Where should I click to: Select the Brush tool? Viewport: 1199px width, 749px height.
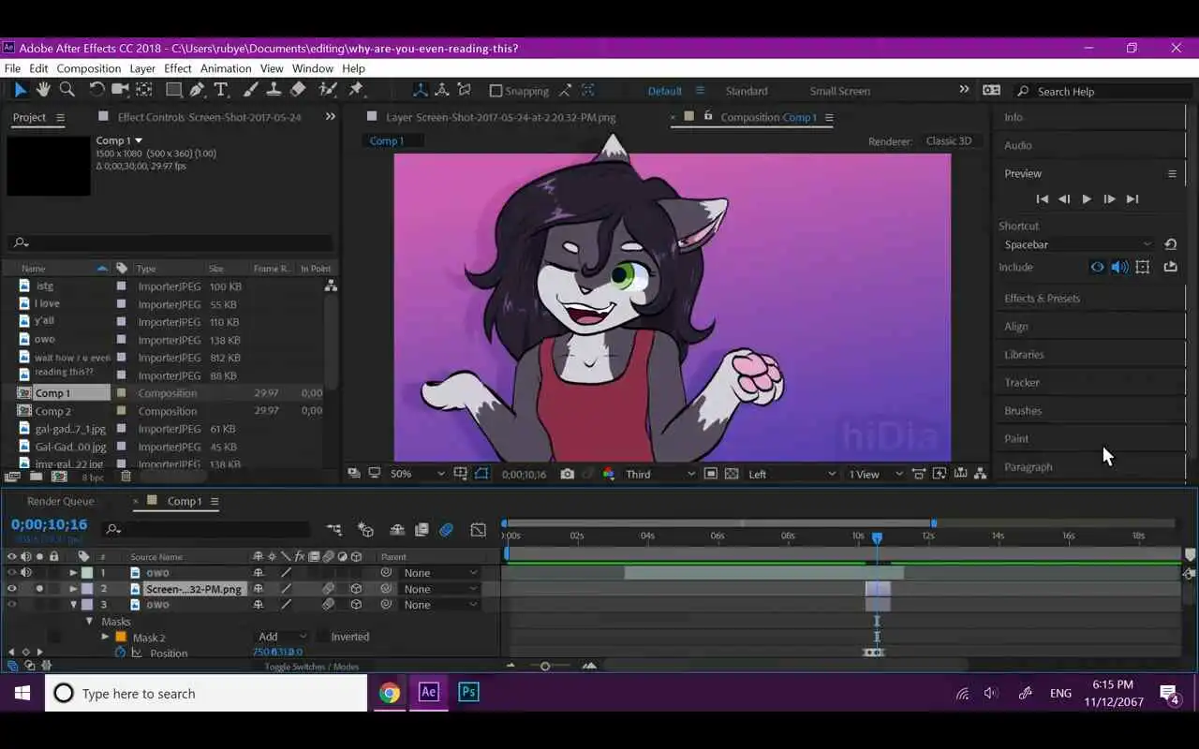click(x=251, y=90)
